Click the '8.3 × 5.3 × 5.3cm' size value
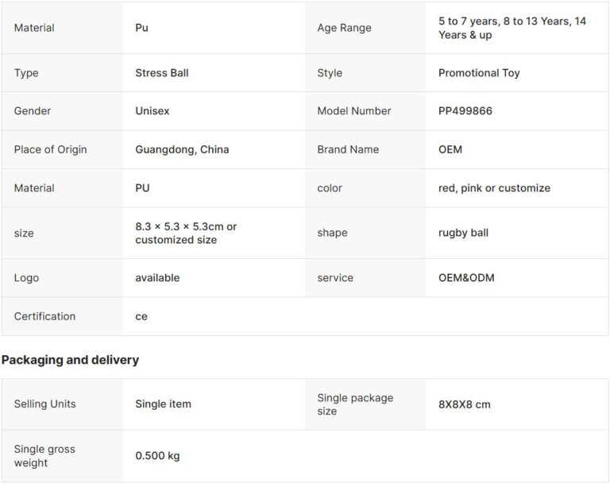 (186, 226)
